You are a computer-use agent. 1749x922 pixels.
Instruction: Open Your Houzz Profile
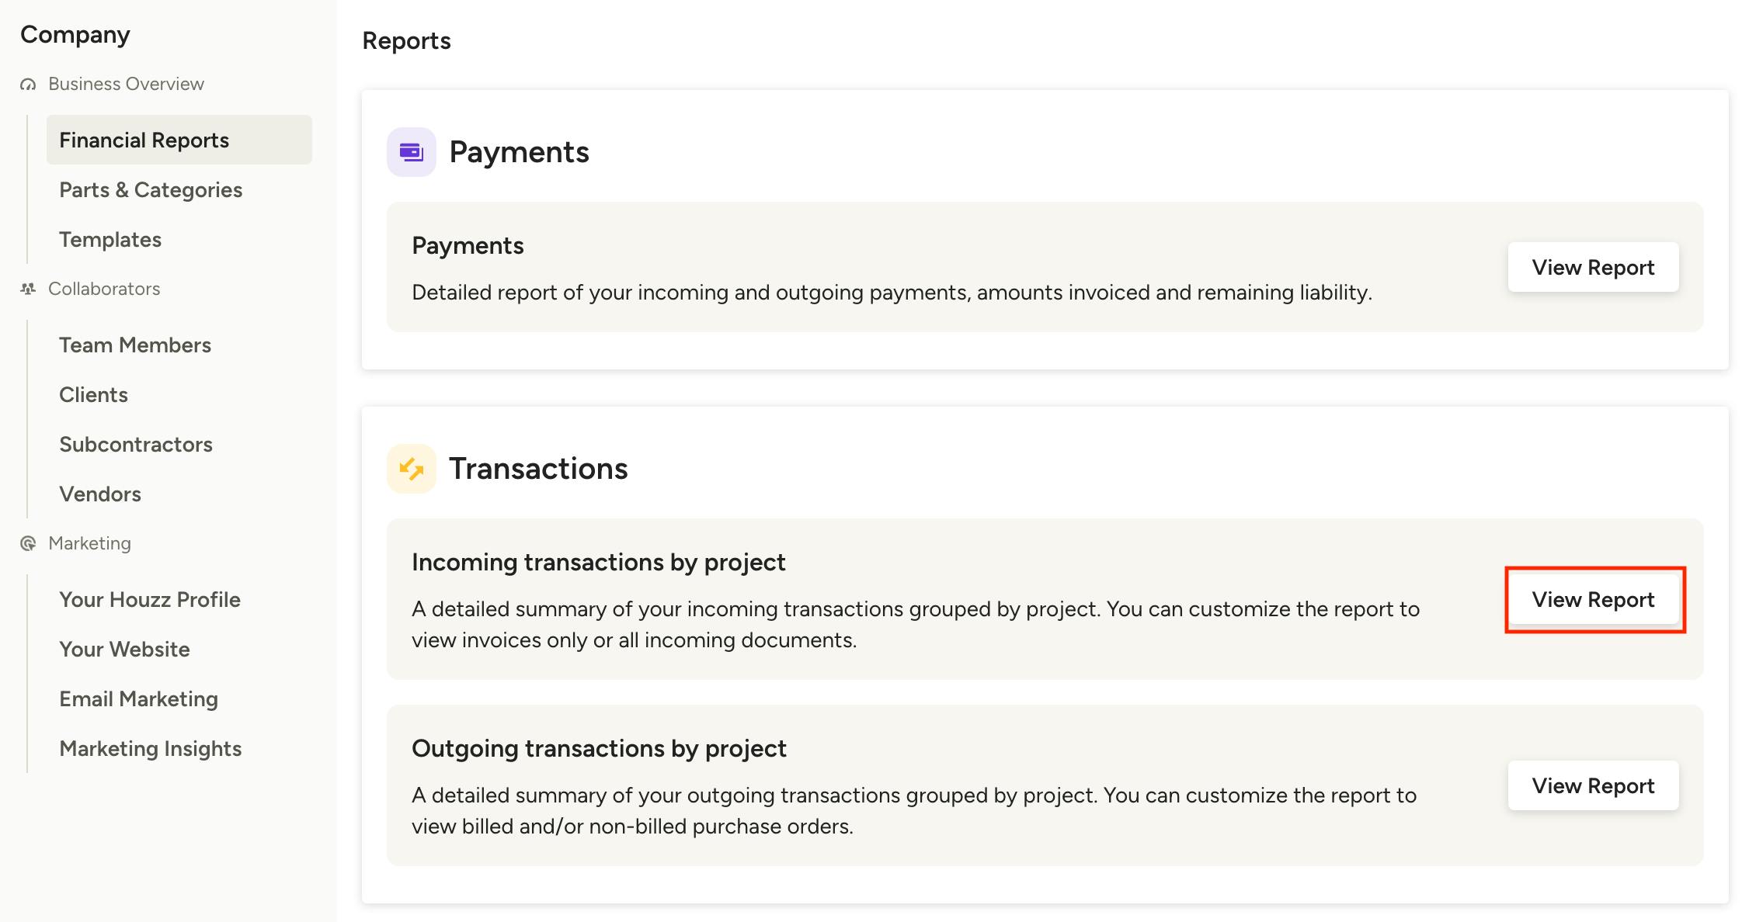pos(150,599)
